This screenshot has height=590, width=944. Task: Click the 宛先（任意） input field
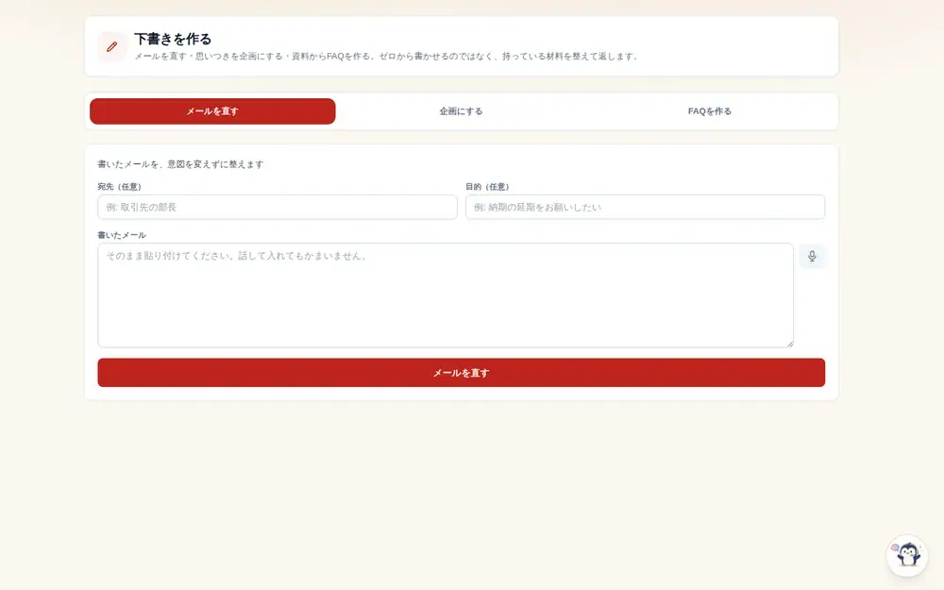[x=278, y=207]
